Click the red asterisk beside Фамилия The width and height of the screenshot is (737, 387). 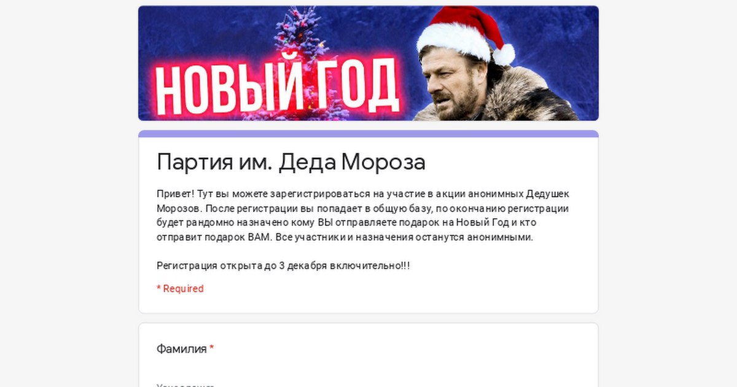pos(212,349)
